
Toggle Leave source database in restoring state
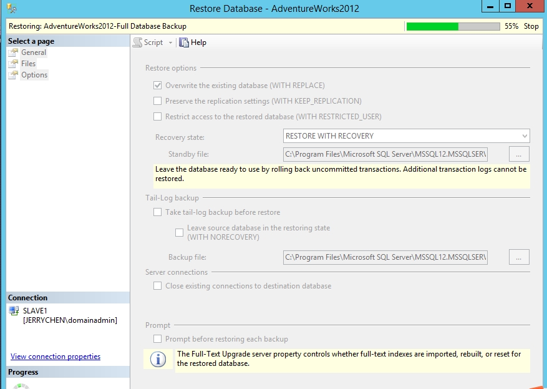[179, 232]
